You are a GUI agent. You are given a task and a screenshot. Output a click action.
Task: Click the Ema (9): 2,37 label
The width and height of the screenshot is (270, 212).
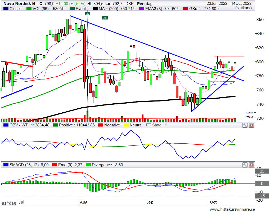click(70, 165)
